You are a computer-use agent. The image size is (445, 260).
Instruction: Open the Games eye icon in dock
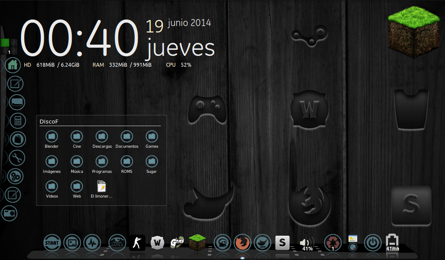tap(117, 243)
